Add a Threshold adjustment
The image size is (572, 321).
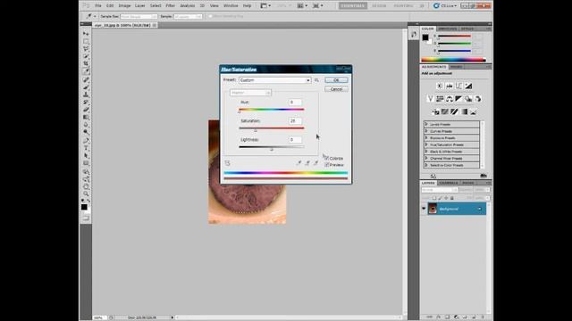point(454,111)
